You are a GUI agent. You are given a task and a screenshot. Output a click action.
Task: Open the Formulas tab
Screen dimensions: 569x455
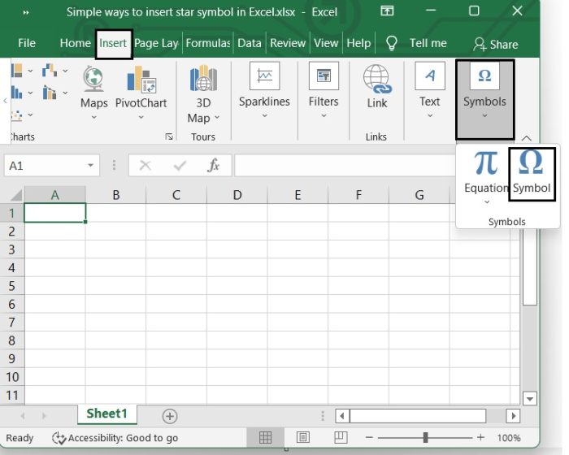(x=207, y=43)
